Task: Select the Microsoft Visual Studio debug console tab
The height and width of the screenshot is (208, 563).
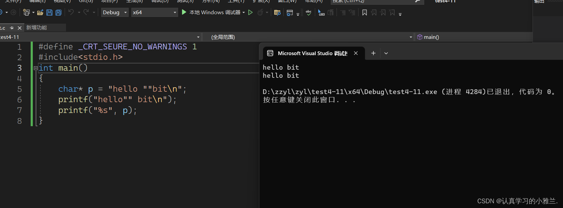Action: pos(308,53)
